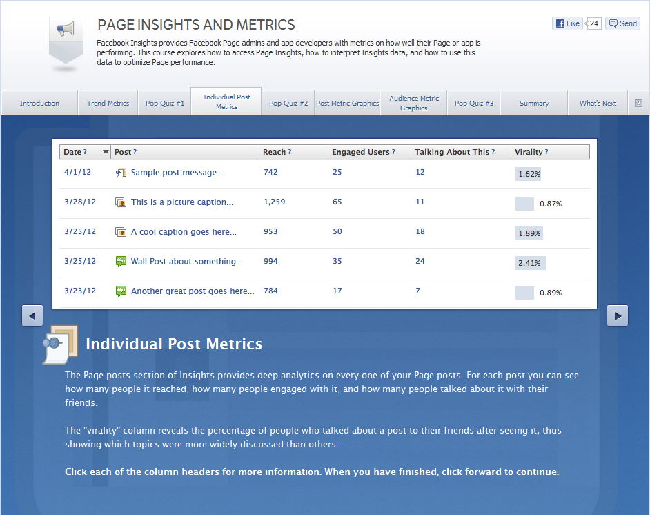This screenshot has height=515, width=650.
Task: Open the Sample post message link
Action: (177, 173)
